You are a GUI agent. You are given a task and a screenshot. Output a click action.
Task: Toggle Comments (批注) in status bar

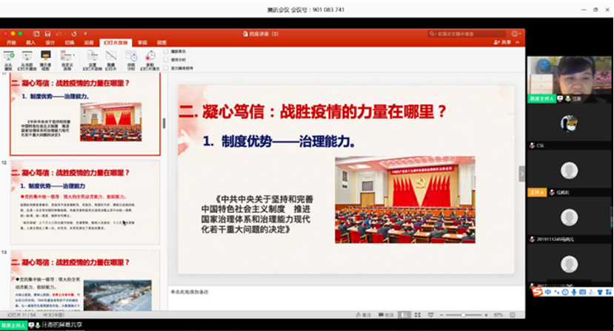click(x=386, y=315)
